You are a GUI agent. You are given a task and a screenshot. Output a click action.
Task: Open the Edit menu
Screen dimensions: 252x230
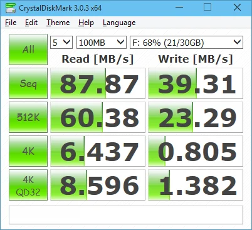(31, 23)
